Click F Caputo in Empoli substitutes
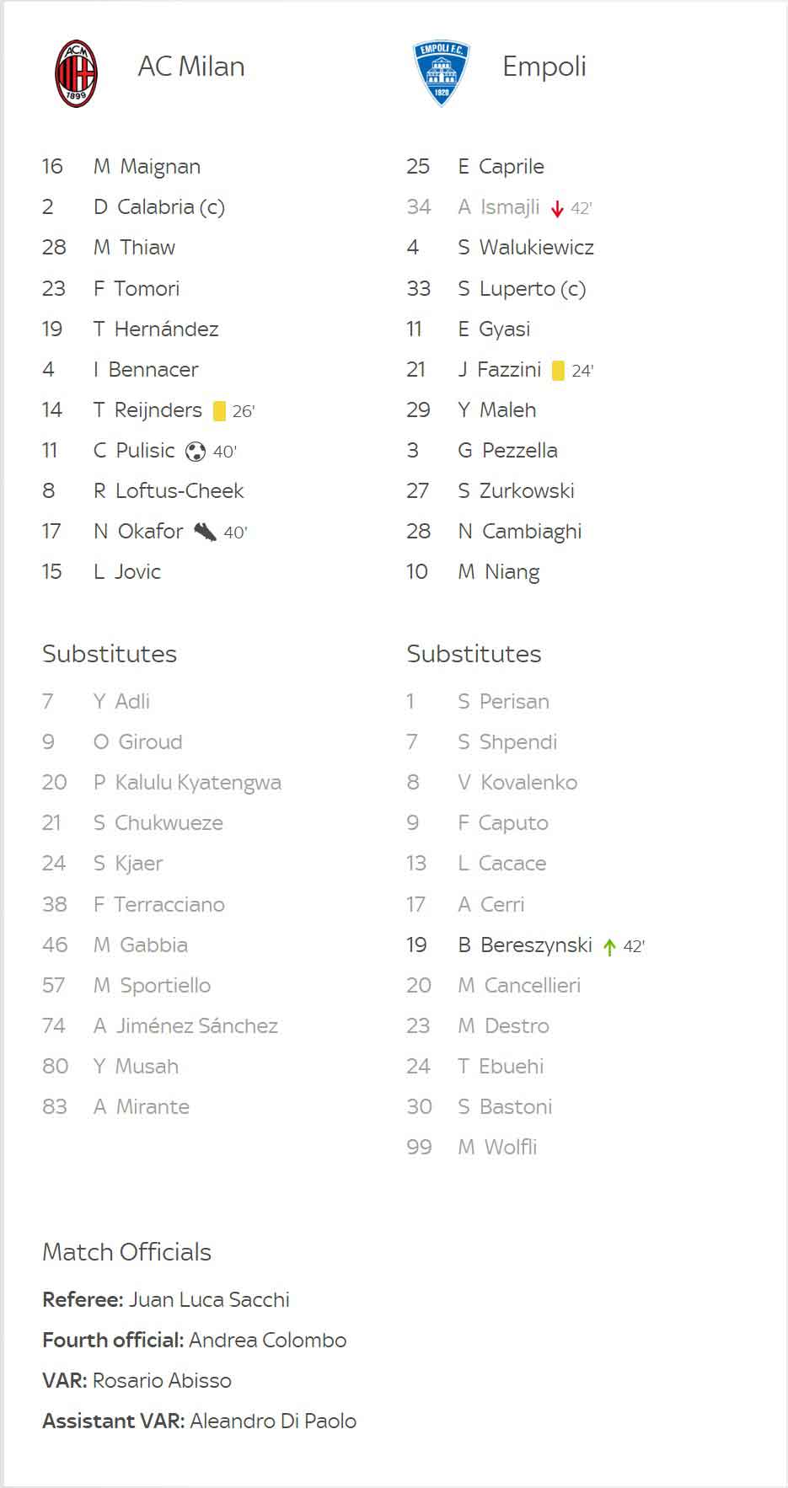 tap(502, 823)
